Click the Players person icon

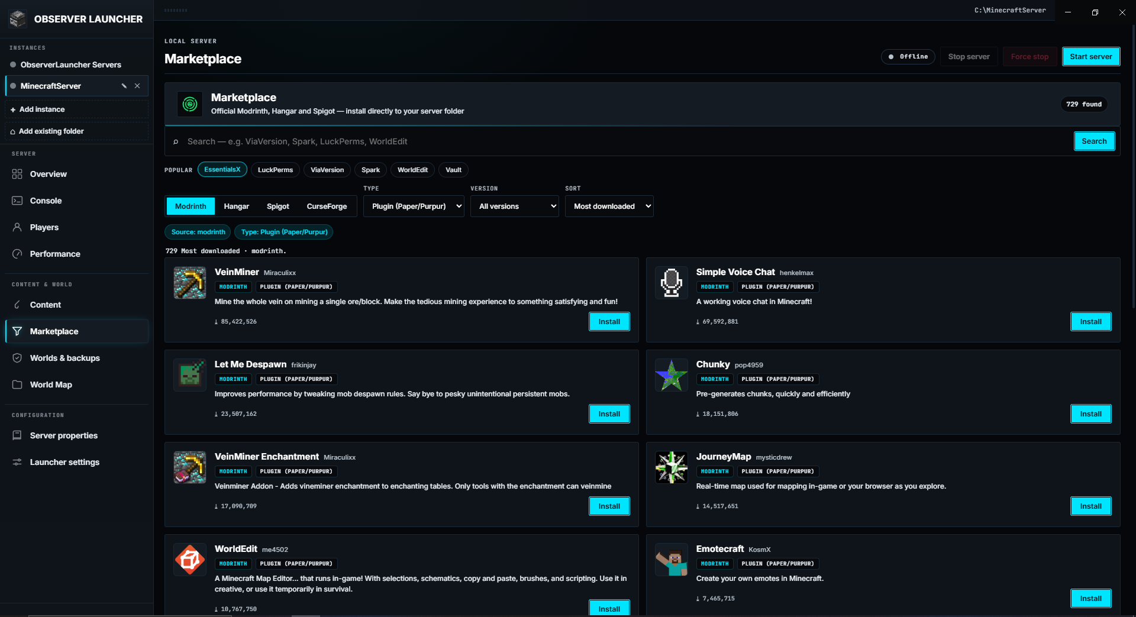pyautogui.click(x=17, y=227)
